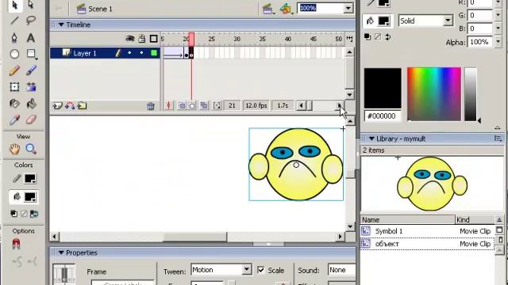Screen dimensions: 508x285
Task: Select the Zoom magnifier tool
Action: (x=31, y=149)
